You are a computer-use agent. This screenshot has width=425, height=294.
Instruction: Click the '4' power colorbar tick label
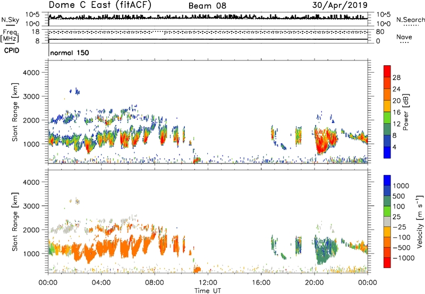point(394,147)
